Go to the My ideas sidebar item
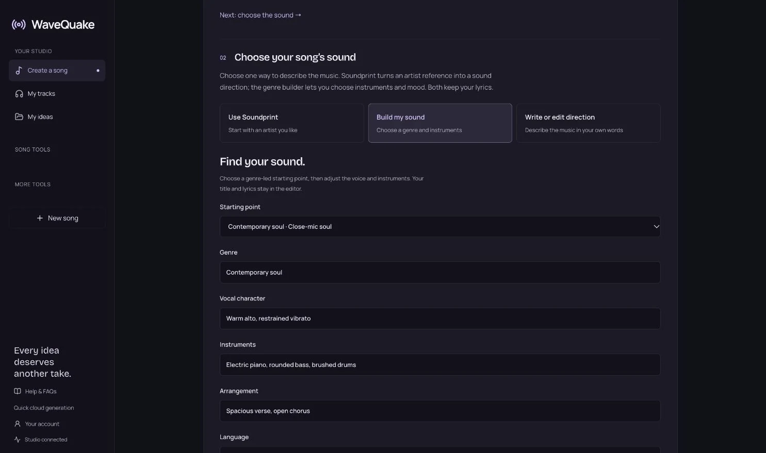 [57, 117]
